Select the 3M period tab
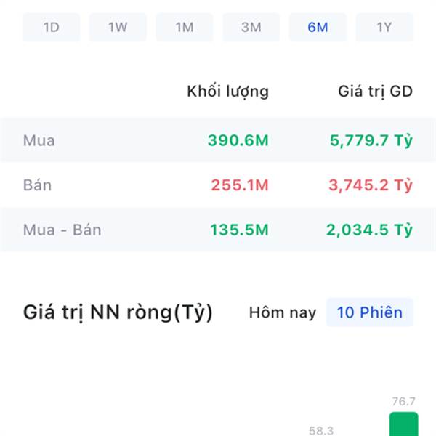Image resolution: width=436 pixels, height=436 pixels. (x=251, y=28)
